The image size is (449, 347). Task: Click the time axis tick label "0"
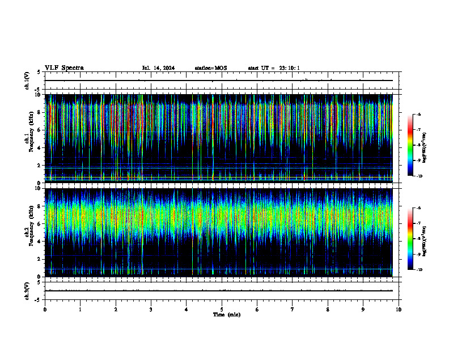pyautogui.click(x=45, y=310)
